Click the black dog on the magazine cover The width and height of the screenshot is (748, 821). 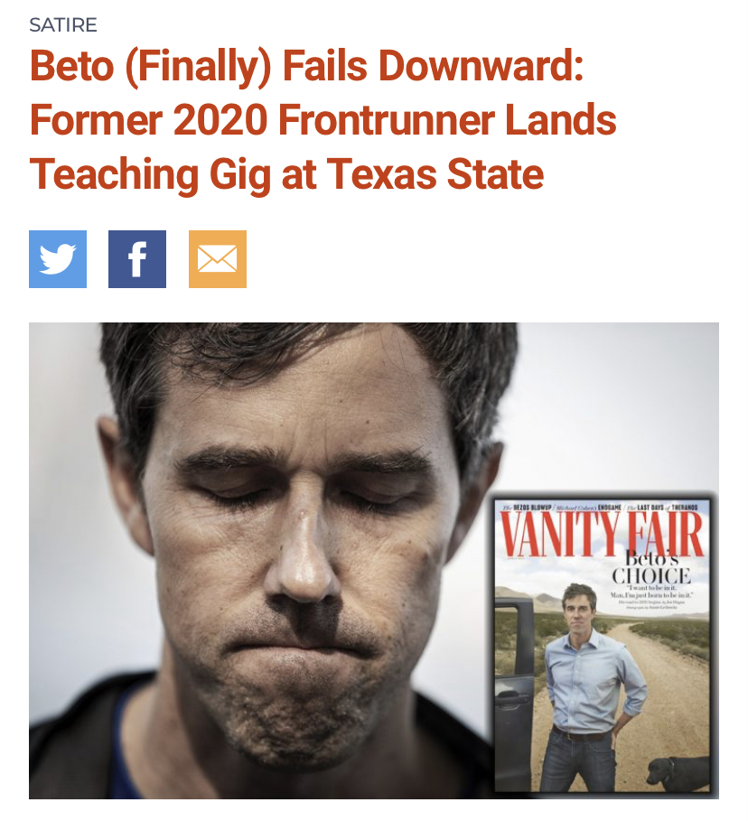click(x=678, y=773)
